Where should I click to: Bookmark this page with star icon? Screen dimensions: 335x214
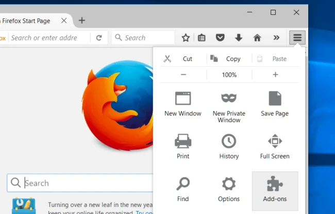click(x=186, y=37)
